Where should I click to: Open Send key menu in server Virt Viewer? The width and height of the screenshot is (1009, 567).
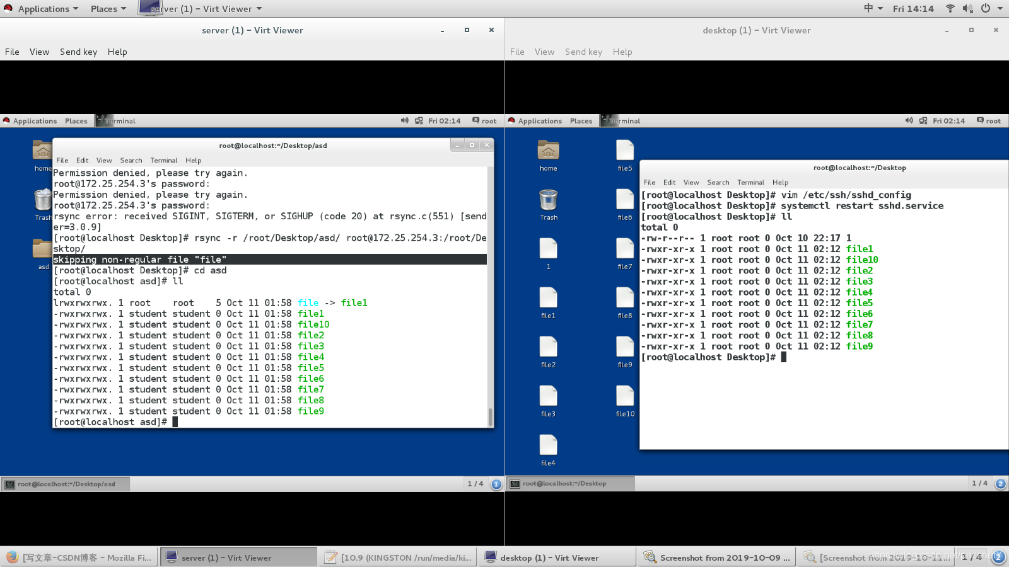pos(78,52)
